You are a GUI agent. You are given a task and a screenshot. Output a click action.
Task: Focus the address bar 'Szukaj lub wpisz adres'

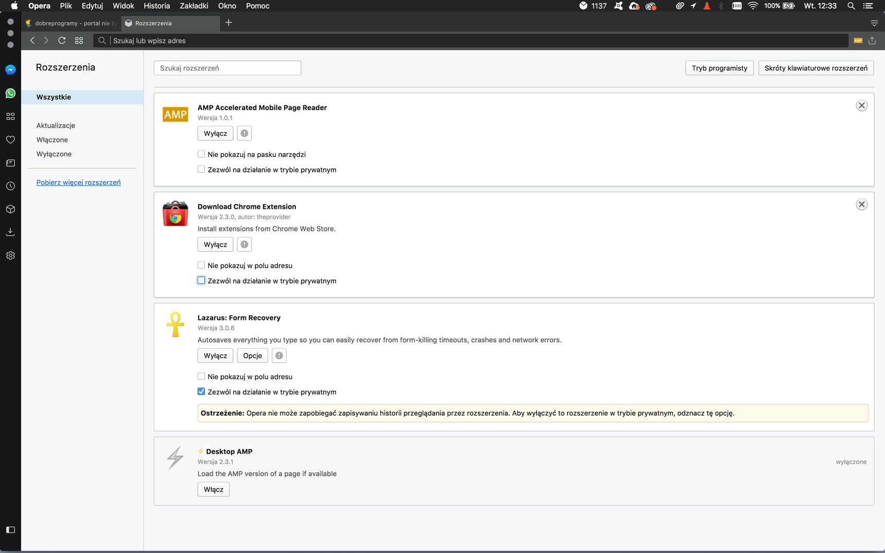[470, 41]
